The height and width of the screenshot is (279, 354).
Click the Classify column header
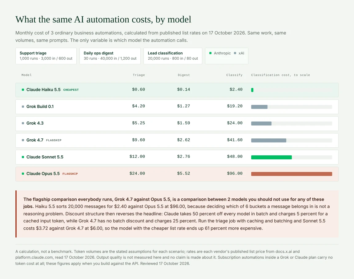[234, 75]
